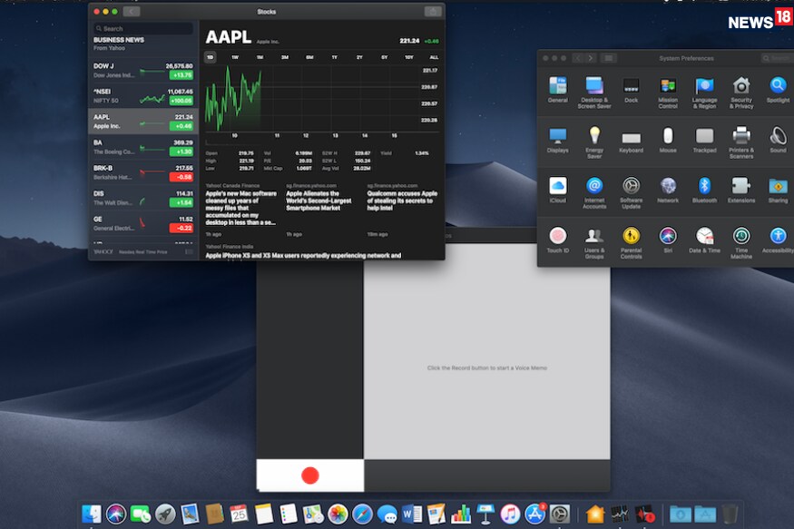Screen dimensions: 794x529
Task: Open "Apple's new Mac software" news article
Action: point(241,211)
